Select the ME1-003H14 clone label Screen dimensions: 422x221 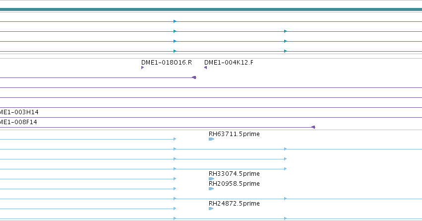tap(19, 112)
